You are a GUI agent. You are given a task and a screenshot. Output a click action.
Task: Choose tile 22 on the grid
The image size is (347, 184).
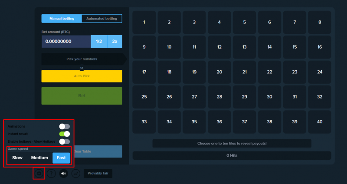(269, 72)
